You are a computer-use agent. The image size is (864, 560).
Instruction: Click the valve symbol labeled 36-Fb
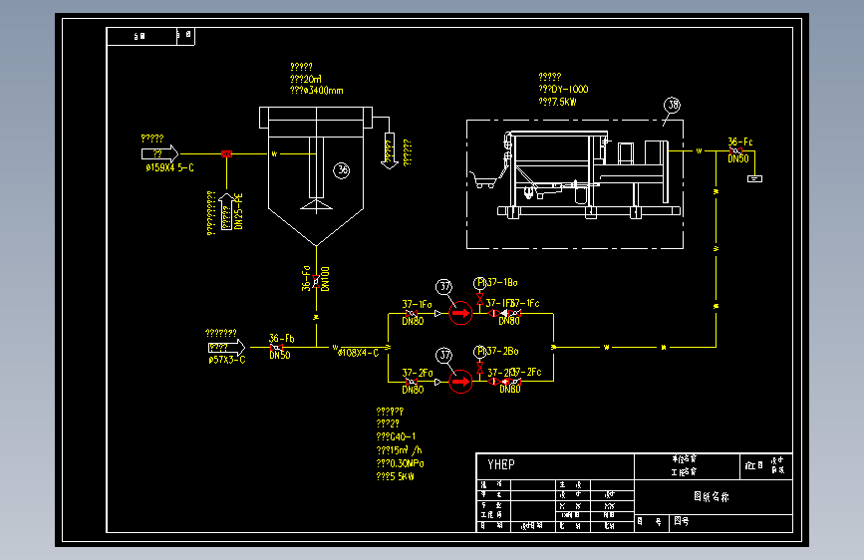pyautogui.click(x=277, y=347)
